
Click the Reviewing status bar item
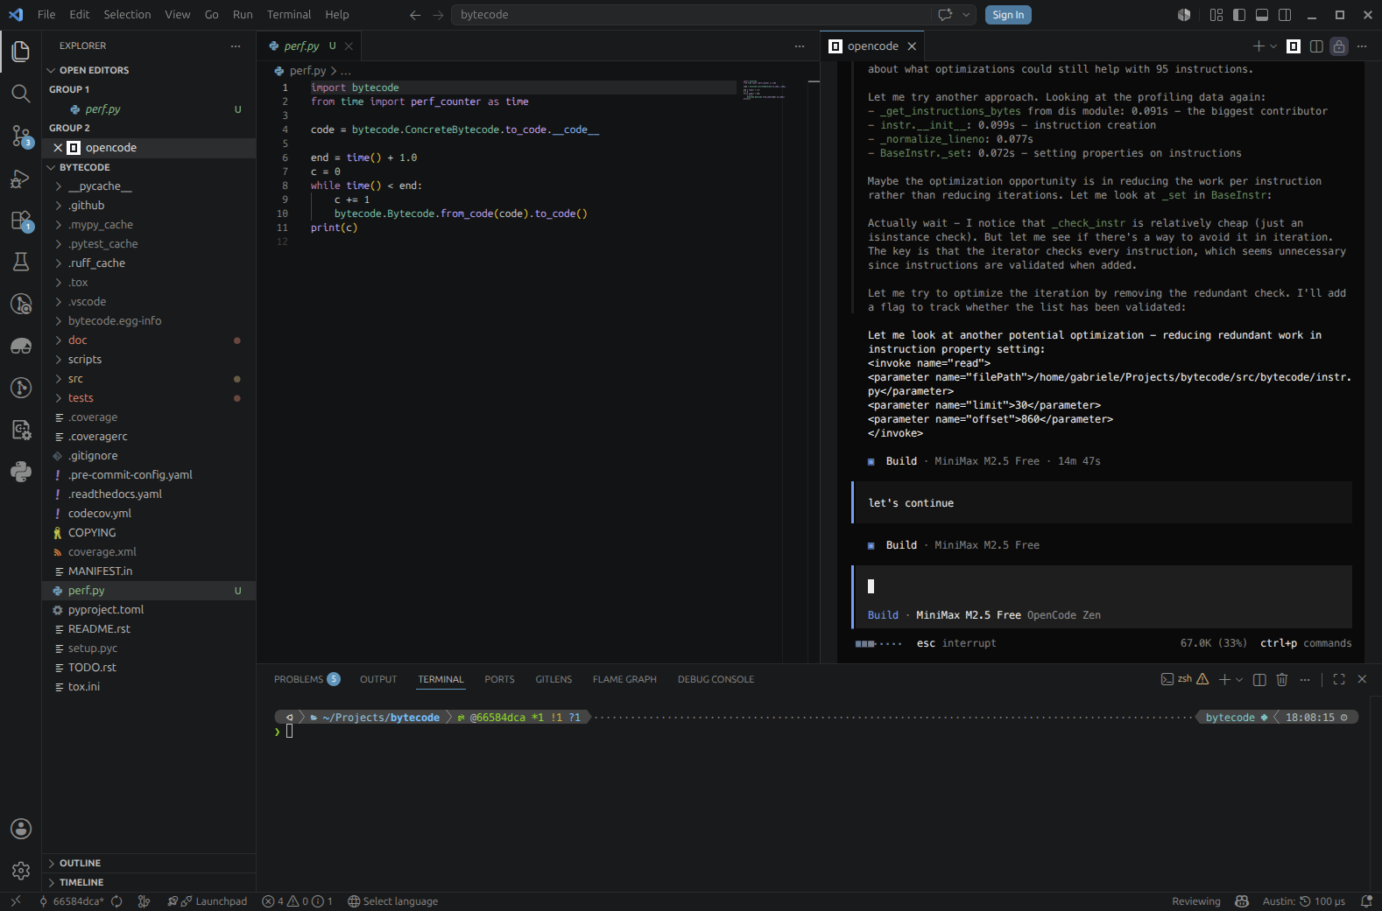(1195, 901)
